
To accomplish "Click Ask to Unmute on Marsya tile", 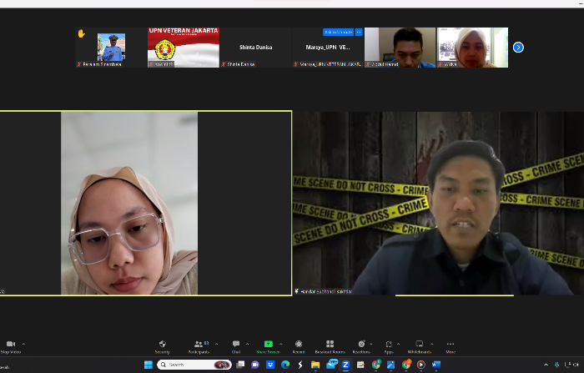I will click(x=338, y=33).
